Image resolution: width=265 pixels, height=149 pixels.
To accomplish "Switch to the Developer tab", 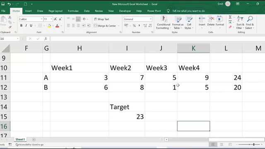I will pyautogui.click(x=125, y=11).
